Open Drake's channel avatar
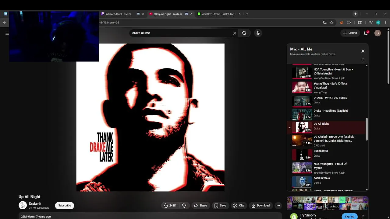 [23, 205]
